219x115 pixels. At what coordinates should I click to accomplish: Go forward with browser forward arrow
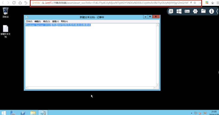[8, 3]
